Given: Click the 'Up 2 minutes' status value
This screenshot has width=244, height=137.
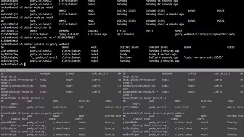Looking at the screenshot, I should coord(125,34).
